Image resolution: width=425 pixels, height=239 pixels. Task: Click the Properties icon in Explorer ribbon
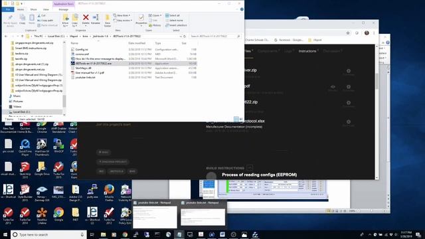(141, 18)
